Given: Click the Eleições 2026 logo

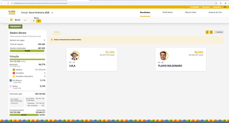Looking at the screenshot, I should (12, 13).
